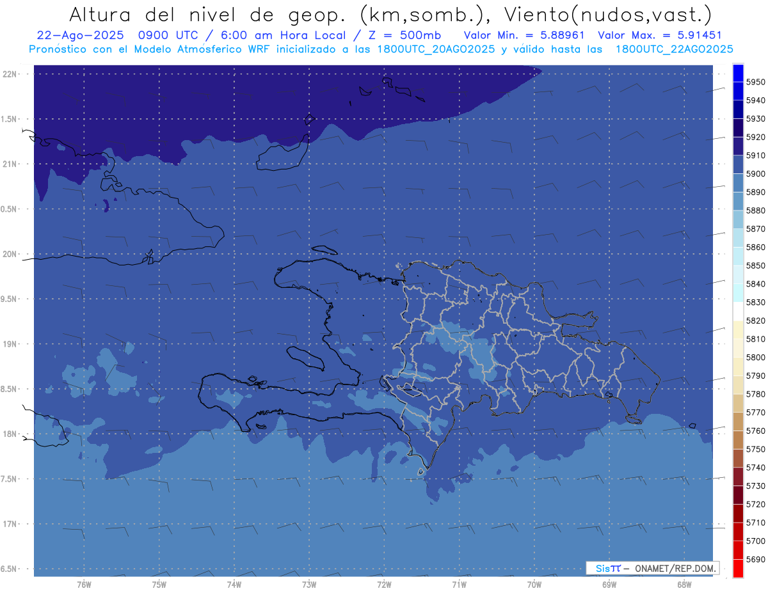This screenshot has width=768, height=593.
Task: Click the '75W' longitude axis label
Action: (x=159, y=584)
